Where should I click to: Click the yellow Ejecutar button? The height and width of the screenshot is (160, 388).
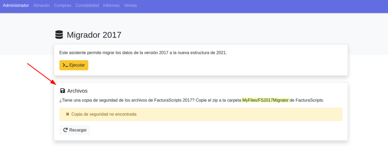tap(74, 65)
